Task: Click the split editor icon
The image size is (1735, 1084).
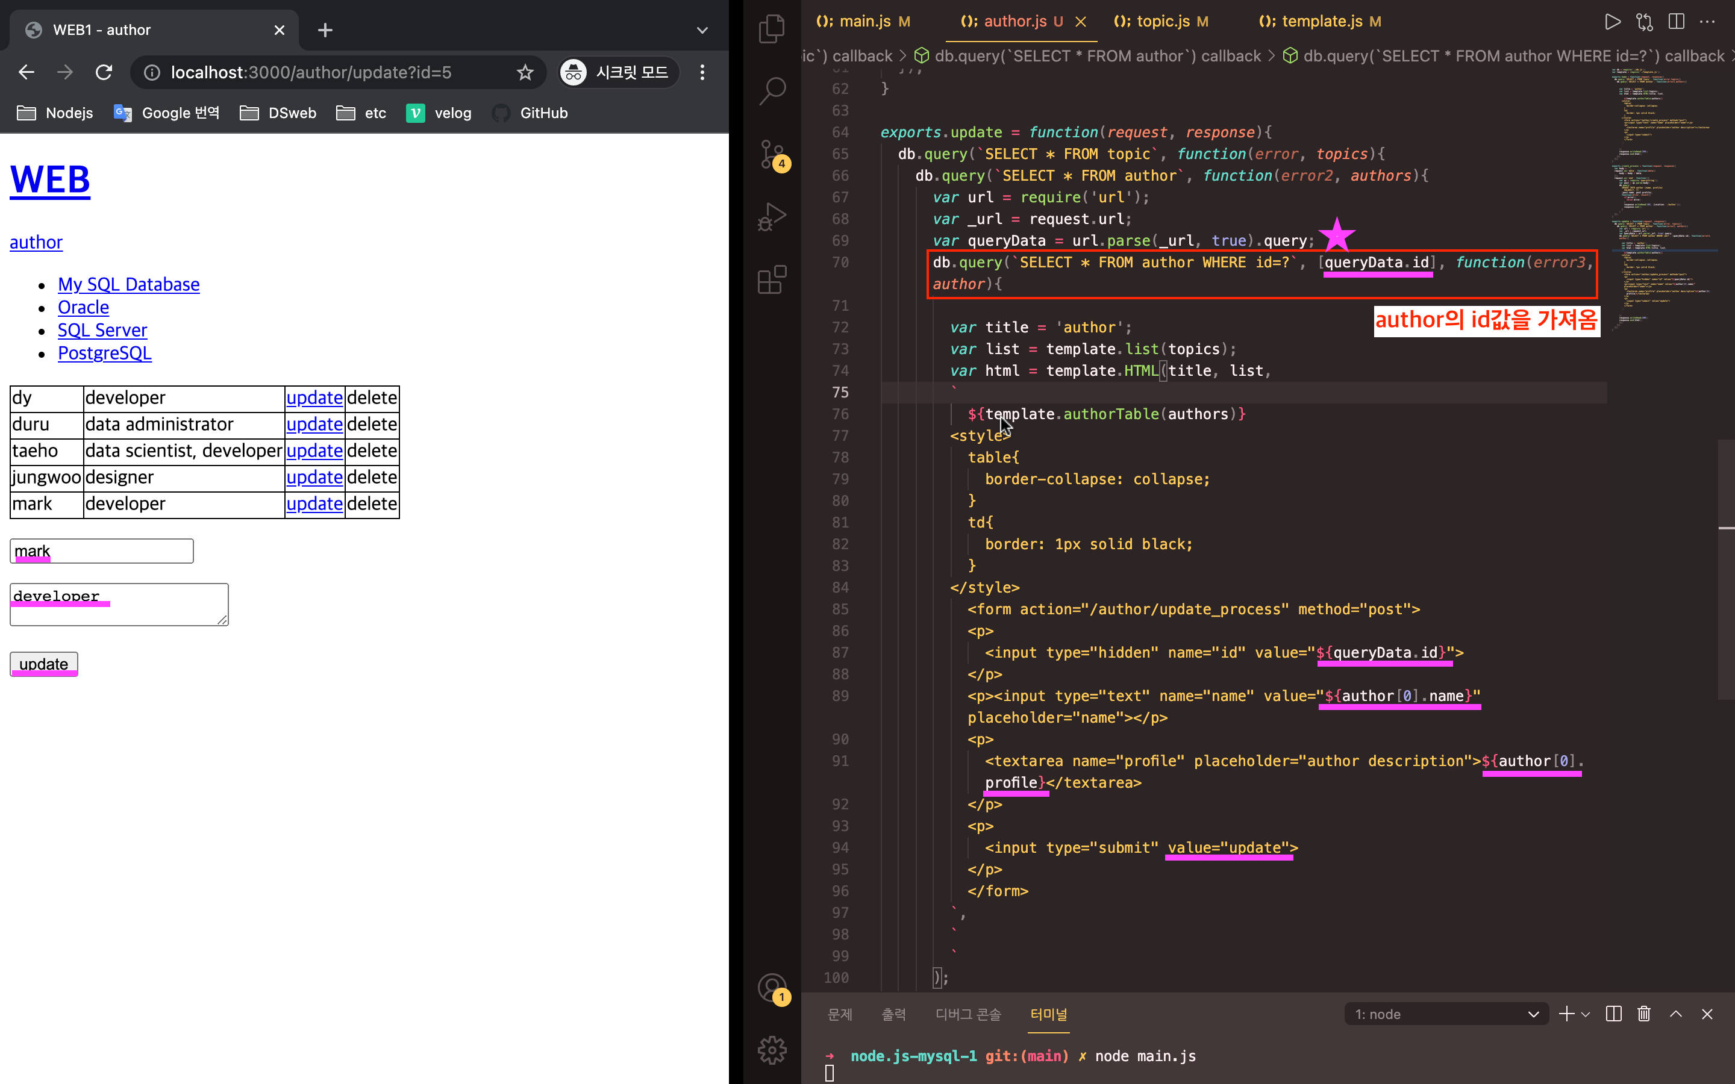Action: click(1676, 22)
